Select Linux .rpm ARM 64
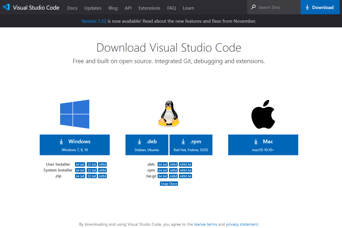342x228 pixels. point(185,170)
